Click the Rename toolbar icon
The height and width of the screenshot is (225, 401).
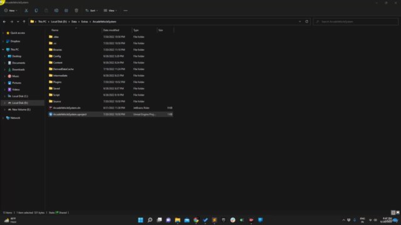[56, 11]
